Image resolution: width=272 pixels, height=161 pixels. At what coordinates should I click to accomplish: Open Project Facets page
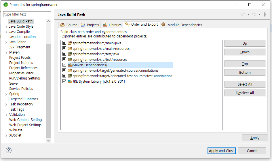[x=20, y=57]
